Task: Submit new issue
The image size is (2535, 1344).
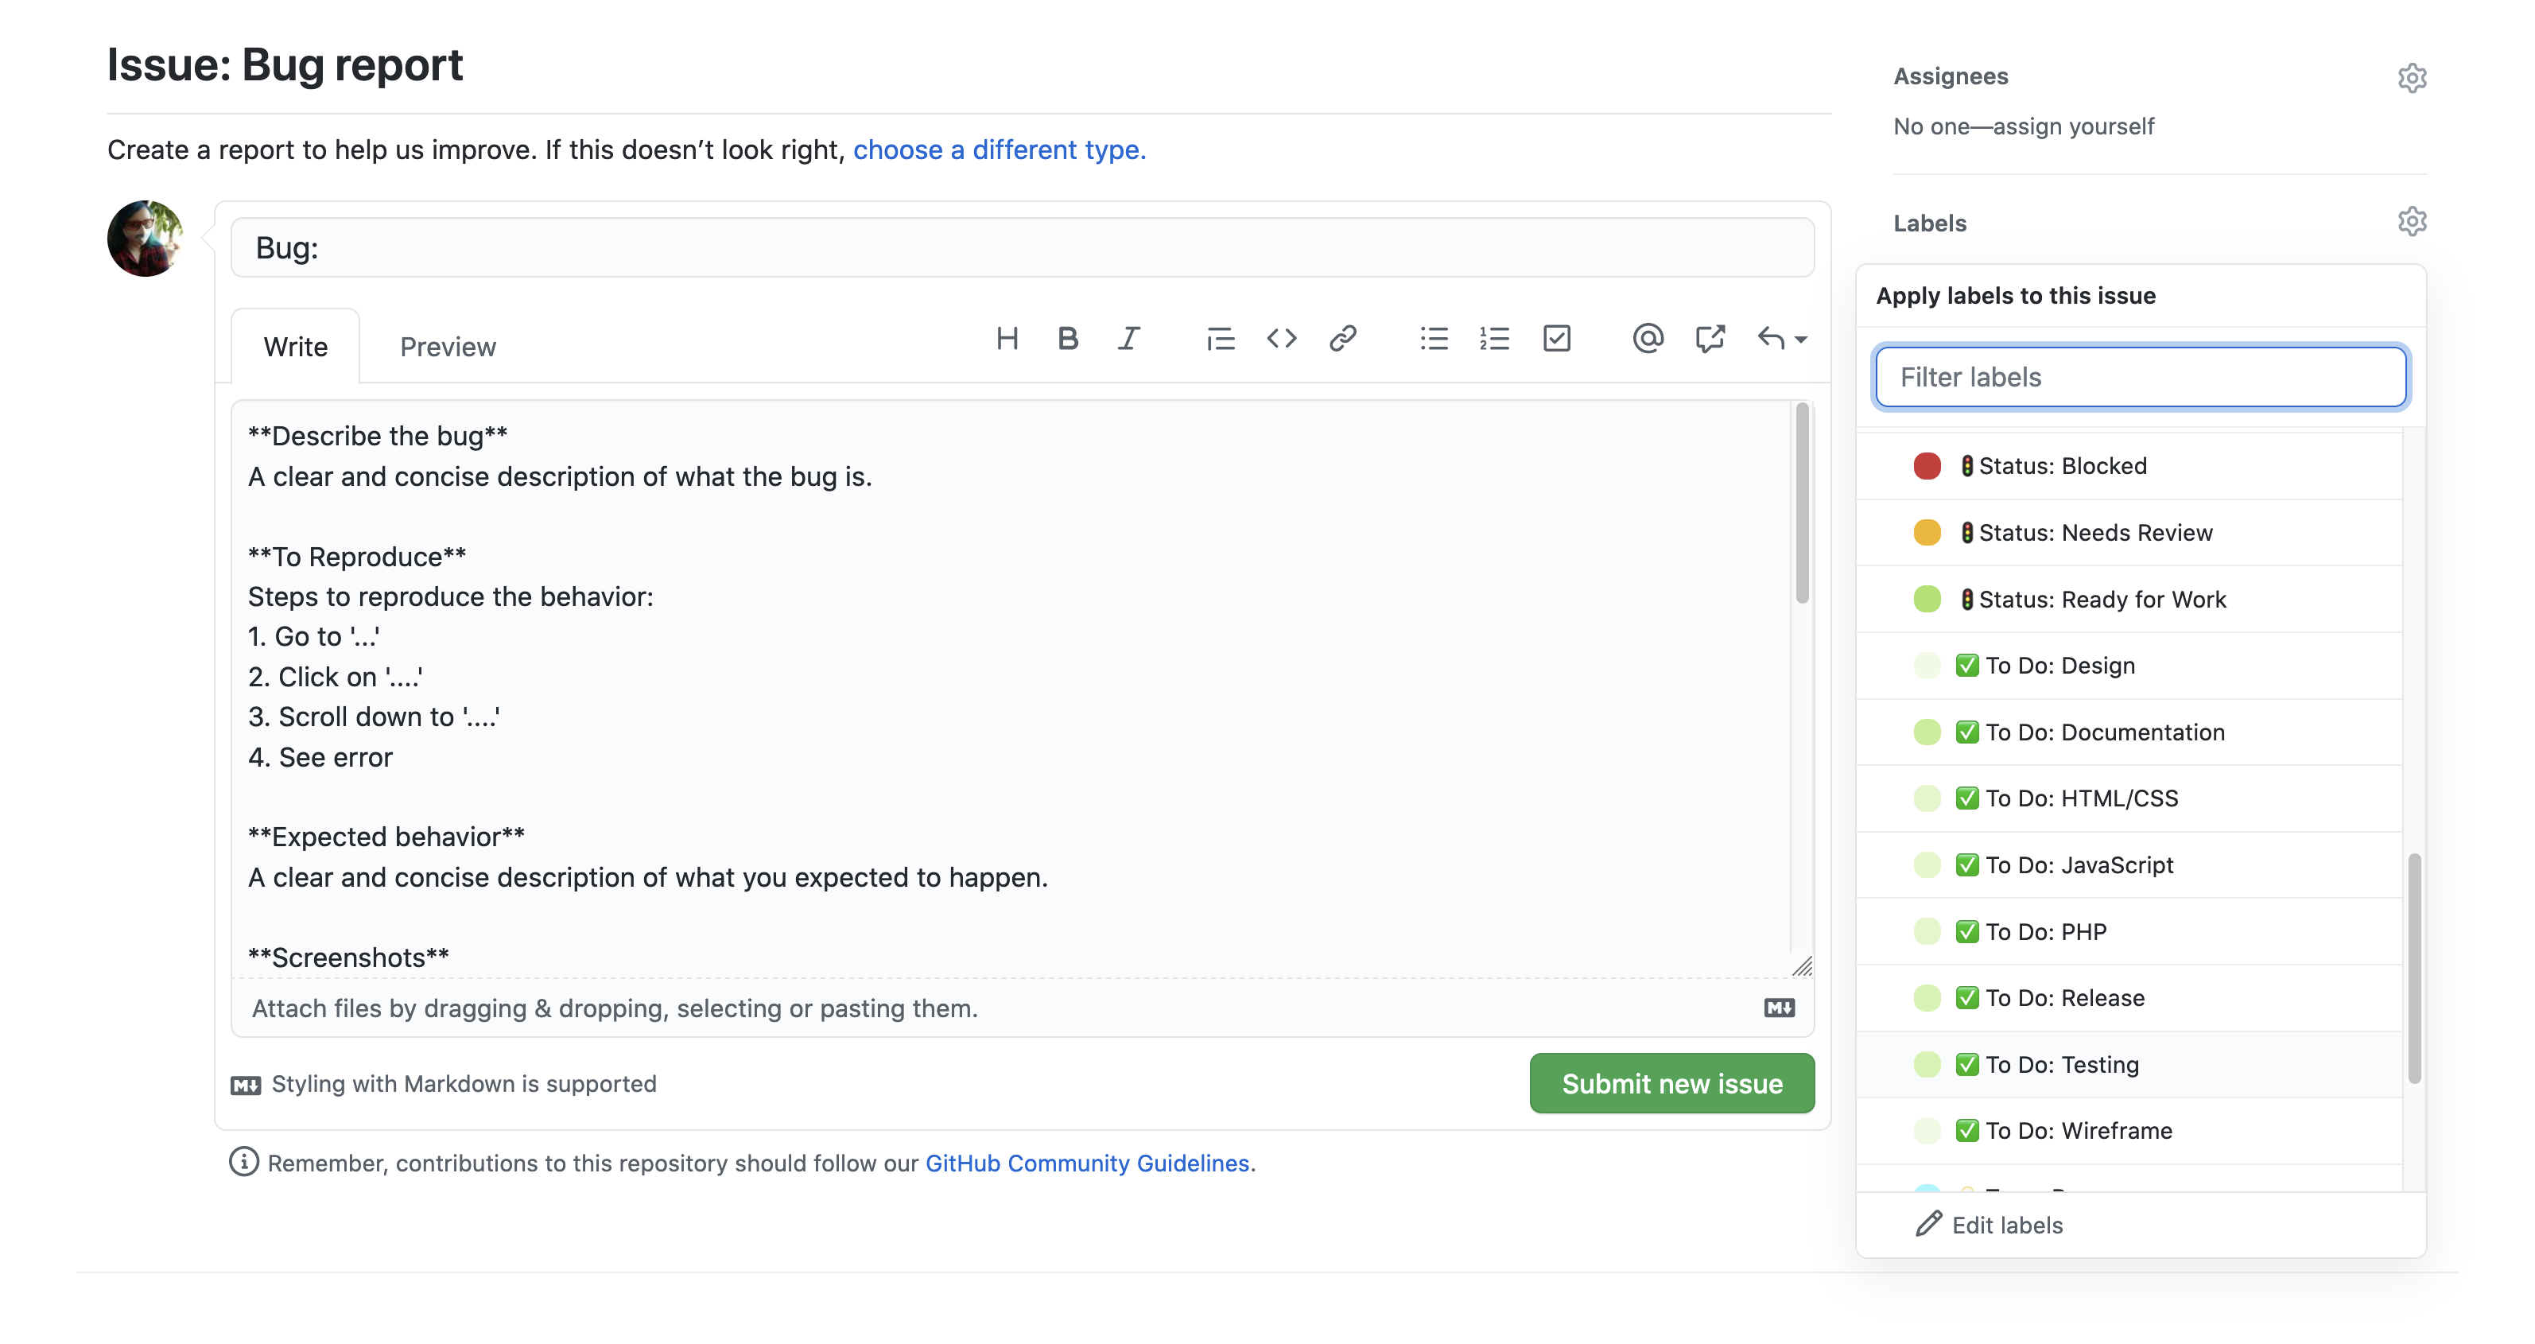Action: click(1672, 1083)
